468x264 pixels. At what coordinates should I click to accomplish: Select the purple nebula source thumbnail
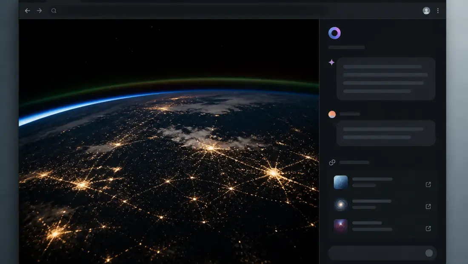pos(340,226)
